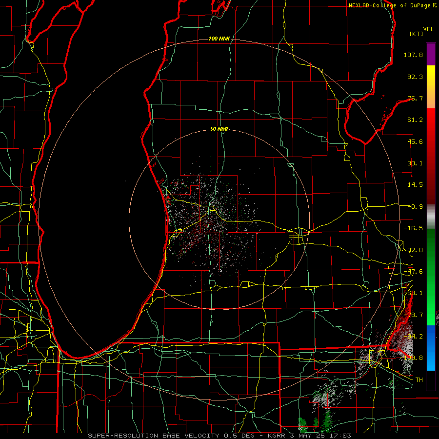Click the green velocity echoes at bottom edge

317,422
